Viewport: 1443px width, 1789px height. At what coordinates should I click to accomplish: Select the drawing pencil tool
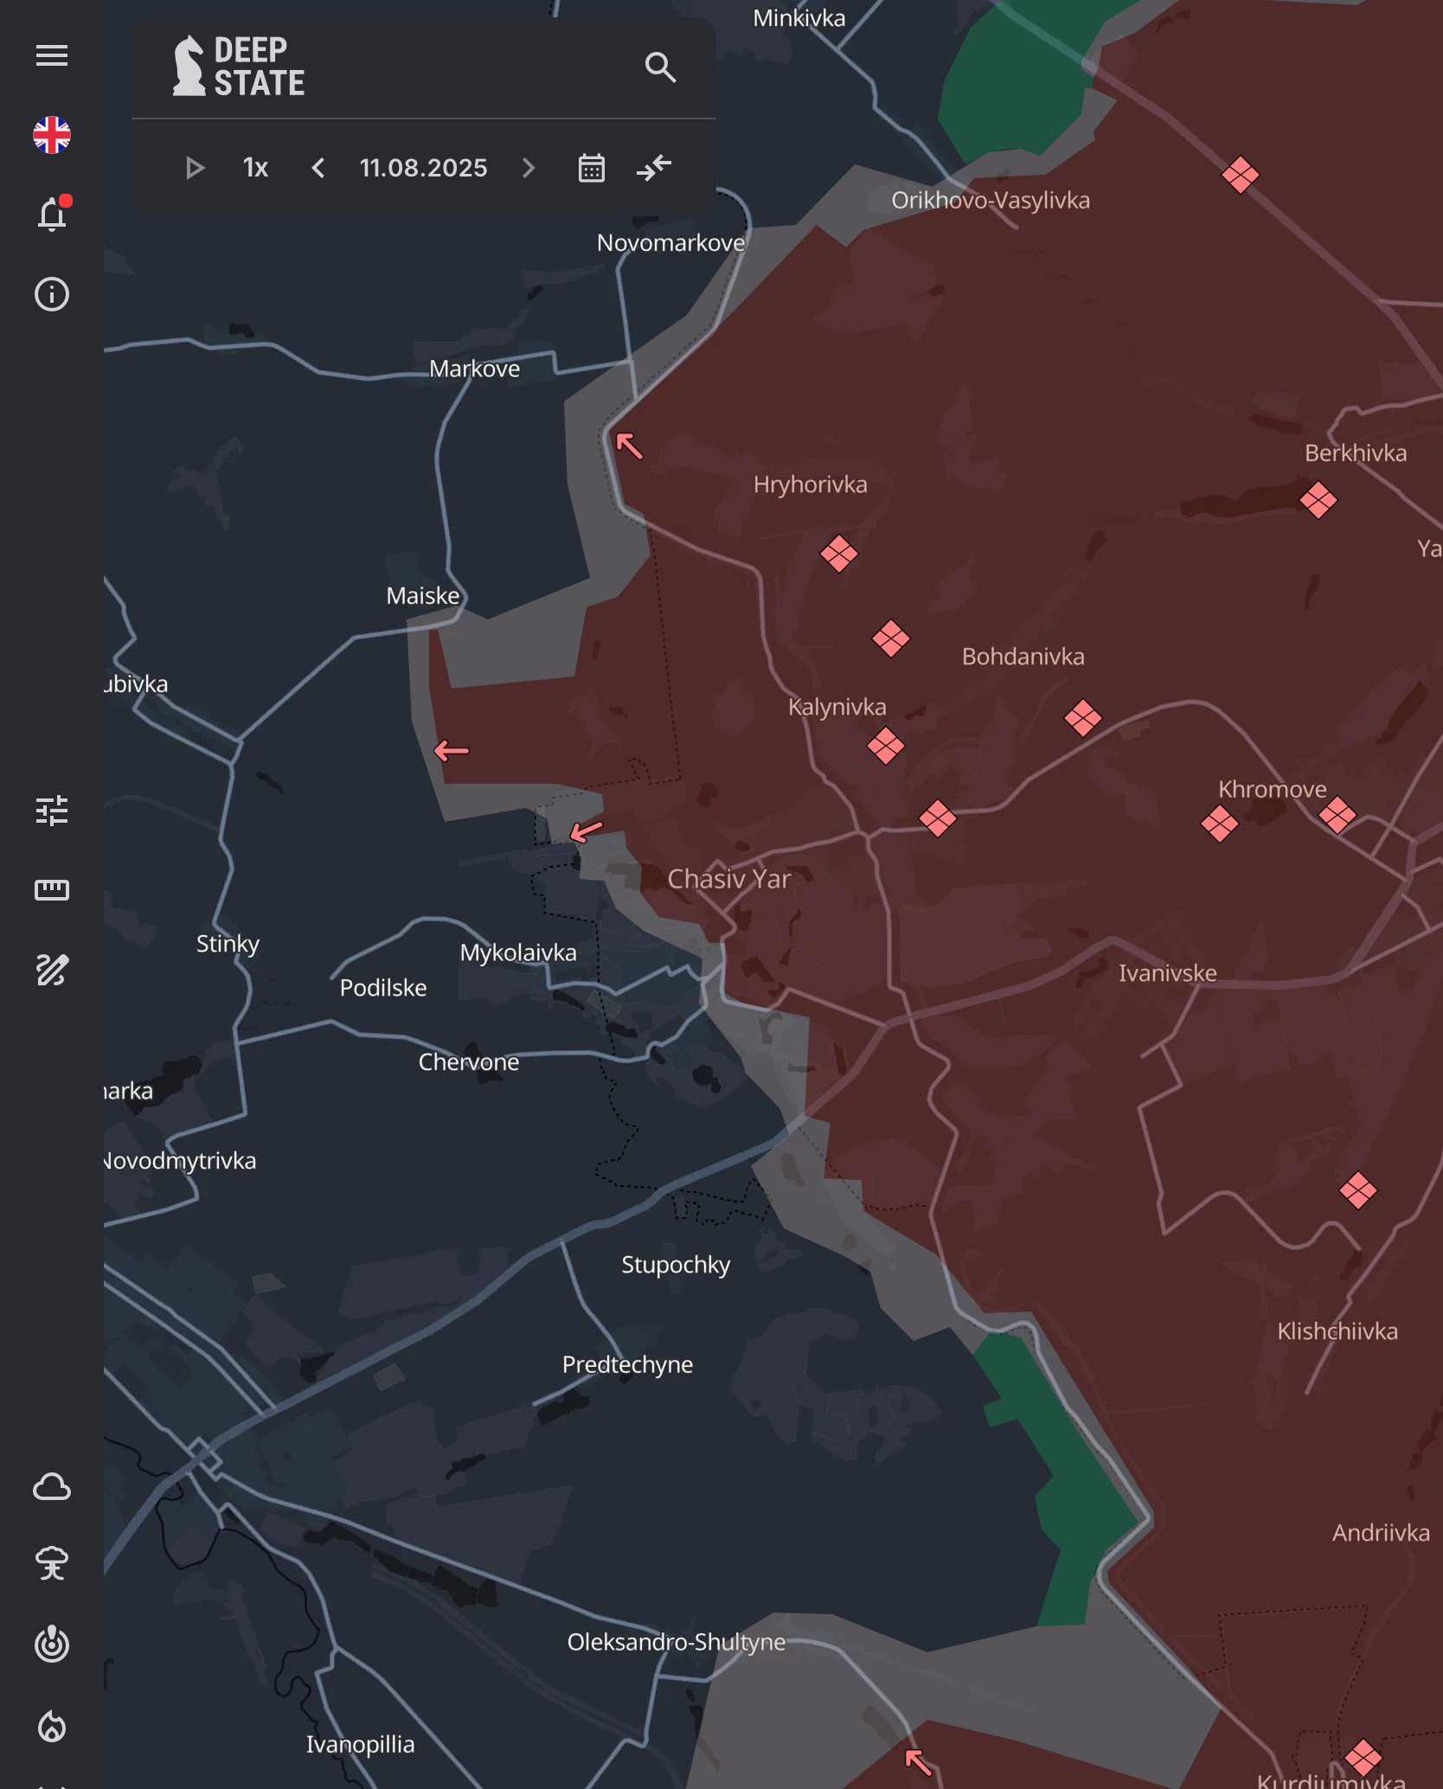pos(52,970)
